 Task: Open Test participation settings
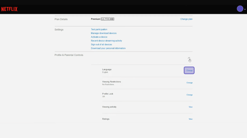99,29
